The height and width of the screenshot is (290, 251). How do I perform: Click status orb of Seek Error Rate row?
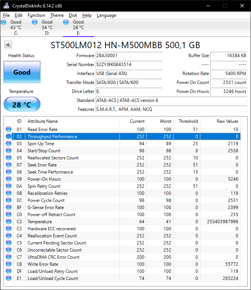[x=9, y=165]
